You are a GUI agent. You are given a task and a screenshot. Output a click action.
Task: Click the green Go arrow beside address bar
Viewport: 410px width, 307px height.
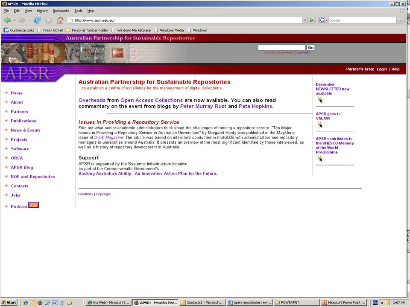coord(312,20)
